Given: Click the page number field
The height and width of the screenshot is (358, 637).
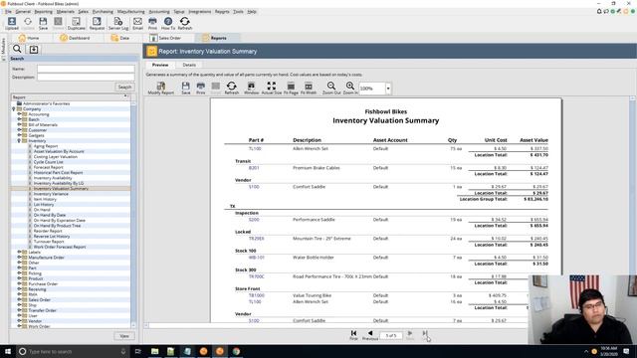Looking at the screenshot, I should 391,335.
